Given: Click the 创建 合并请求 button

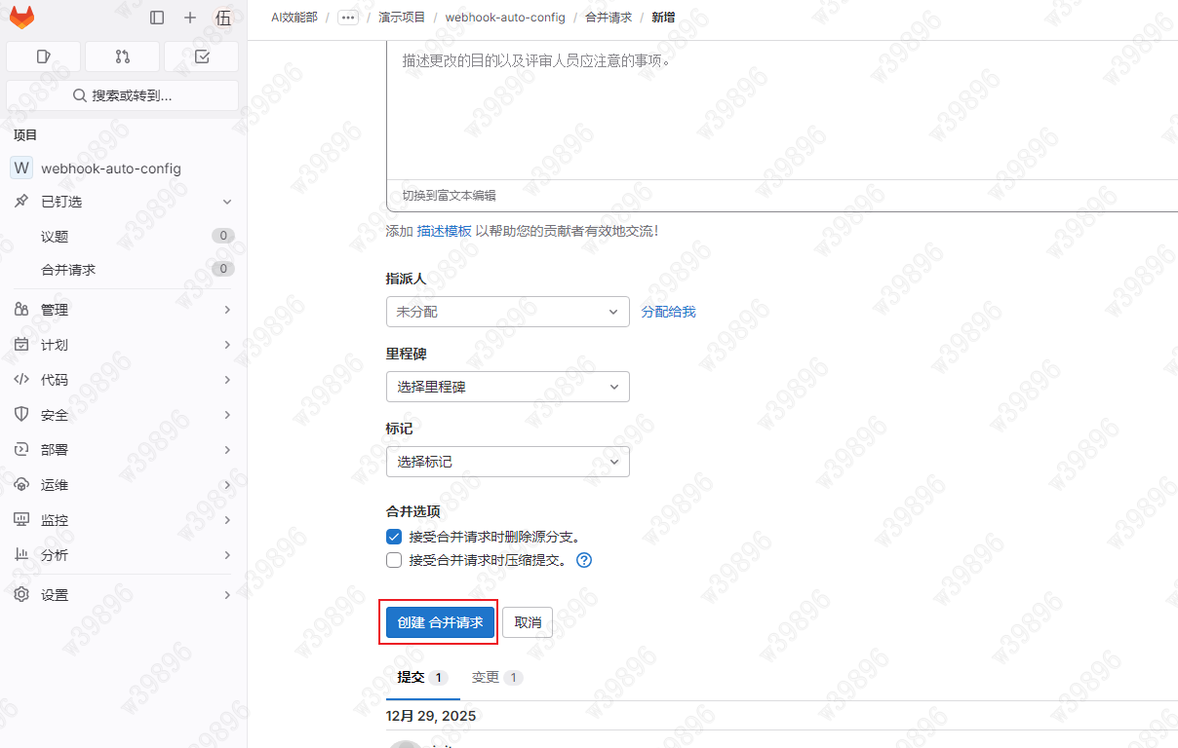Looking at the screenshot, I should 440,622.
